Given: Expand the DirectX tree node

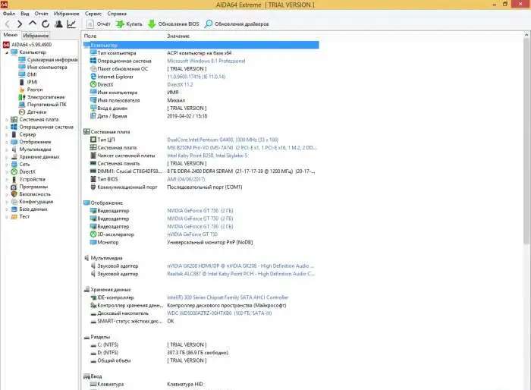Looking at the screenshot, I should click(x=6, y=171).
